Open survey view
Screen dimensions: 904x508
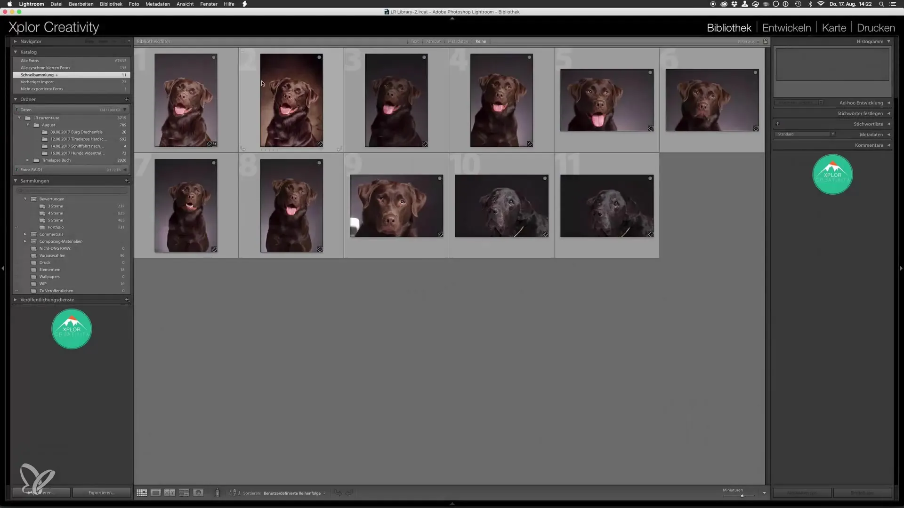(184, 493)
